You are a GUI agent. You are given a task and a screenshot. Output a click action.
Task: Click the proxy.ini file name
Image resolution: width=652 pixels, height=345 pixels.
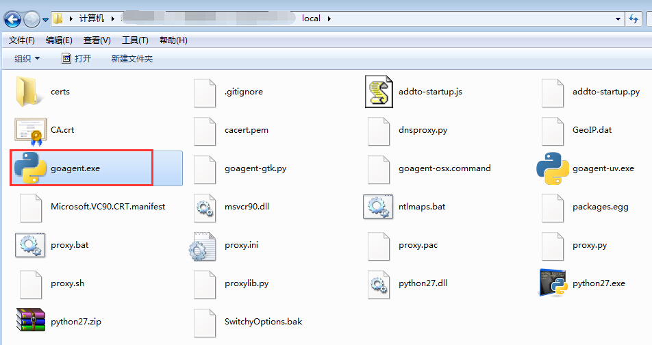point(241,245)
